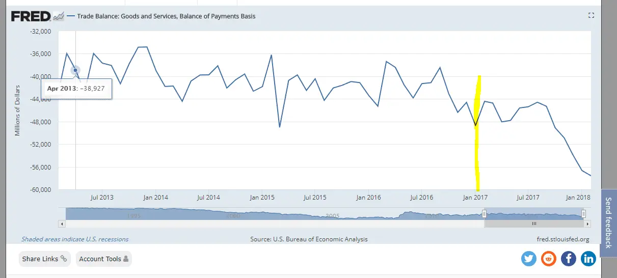Click the range scrollbar left arrow
617x278 pixels.
pyautogui.click(x=63, y=224)
